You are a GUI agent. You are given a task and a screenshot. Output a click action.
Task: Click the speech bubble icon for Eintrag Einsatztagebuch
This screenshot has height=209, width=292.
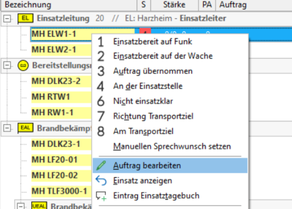(101, 196)
